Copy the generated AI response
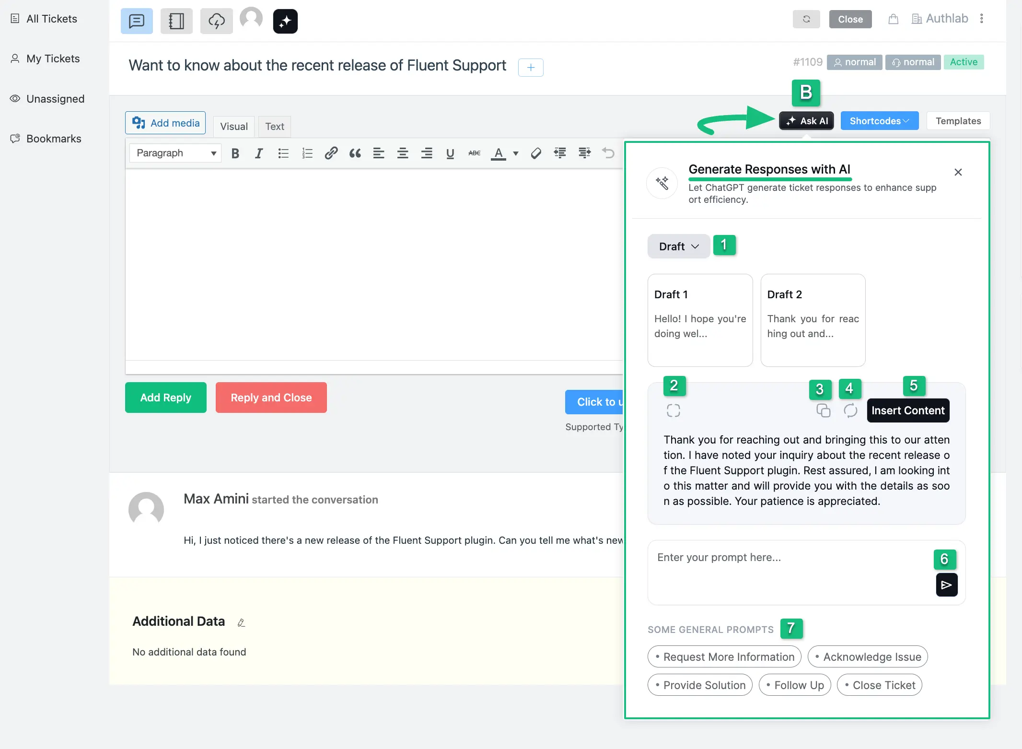Screen dimensions: 1022x749 (824, 410)
